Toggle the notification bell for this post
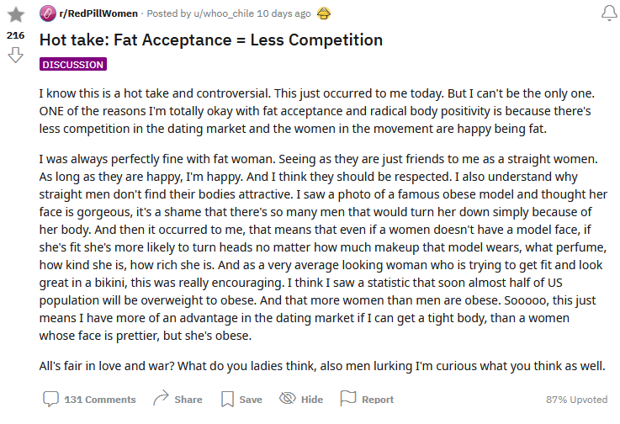Viewport: 620px width, 424px height. (x=608, y=13)
